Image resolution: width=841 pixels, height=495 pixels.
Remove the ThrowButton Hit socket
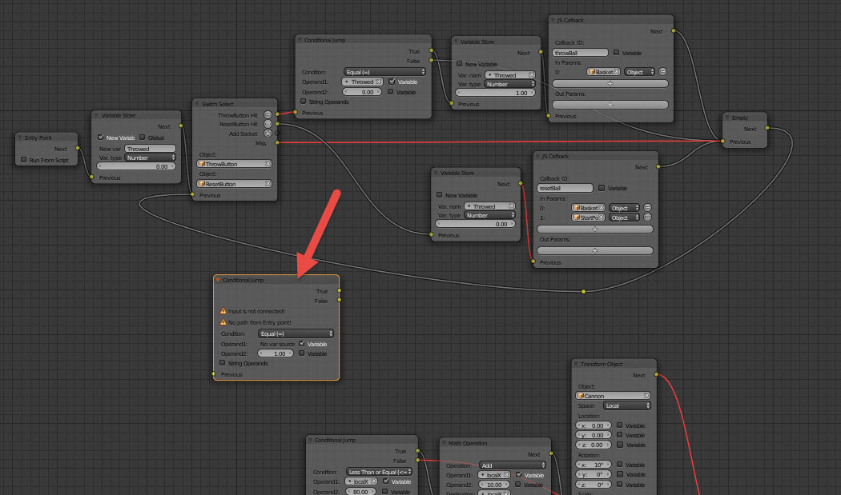pos(268,115)
